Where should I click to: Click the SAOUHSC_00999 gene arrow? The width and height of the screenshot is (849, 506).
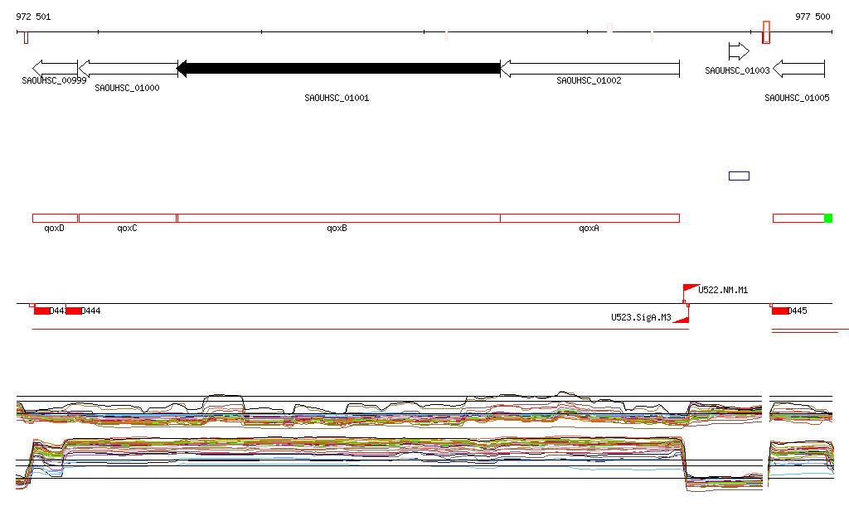(56, 69)
